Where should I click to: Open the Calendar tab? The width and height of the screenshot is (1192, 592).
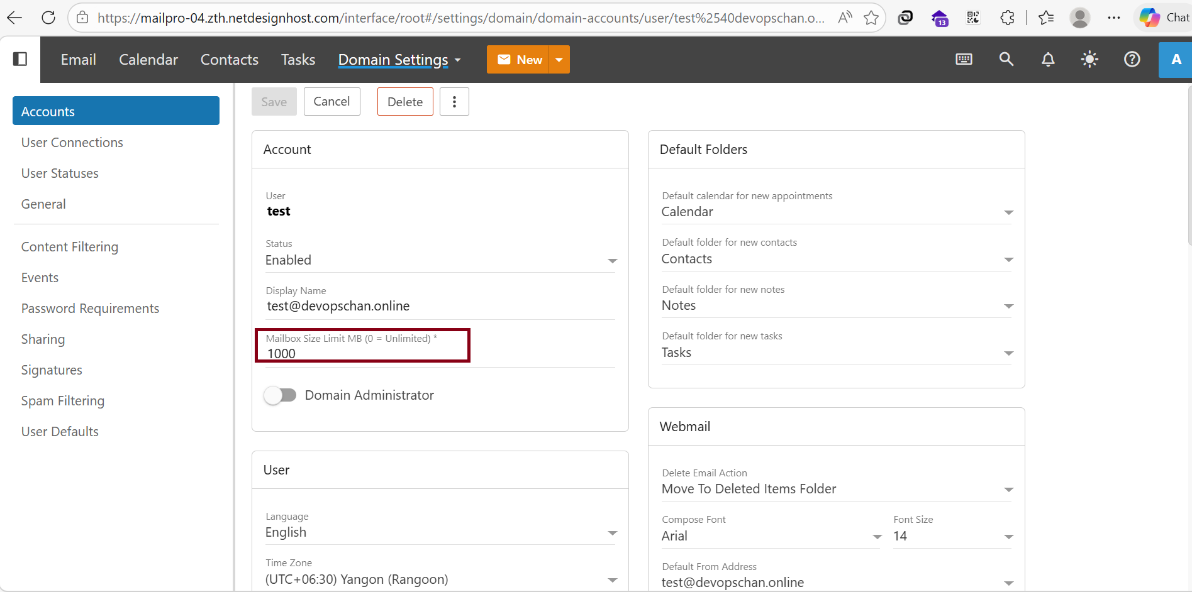click(148, 60)
